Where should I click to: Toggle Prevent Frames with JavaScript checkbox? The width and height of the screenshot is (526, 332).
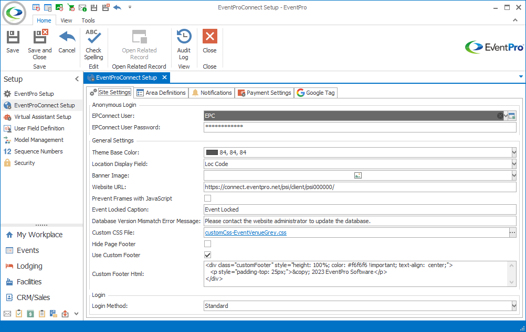coord(208,198)
